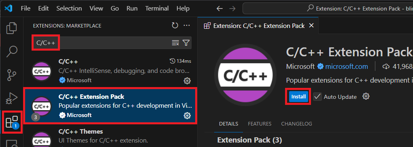Clear extensions search results icon
Viewport: 413px width, 147px height.
pyautogui.click(x=175, y=43)
